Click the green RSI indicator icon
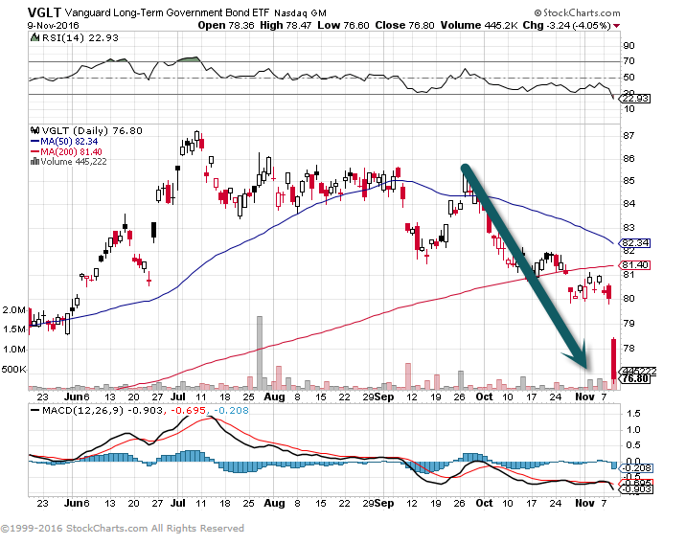686x544 pixels. [34, 37]
